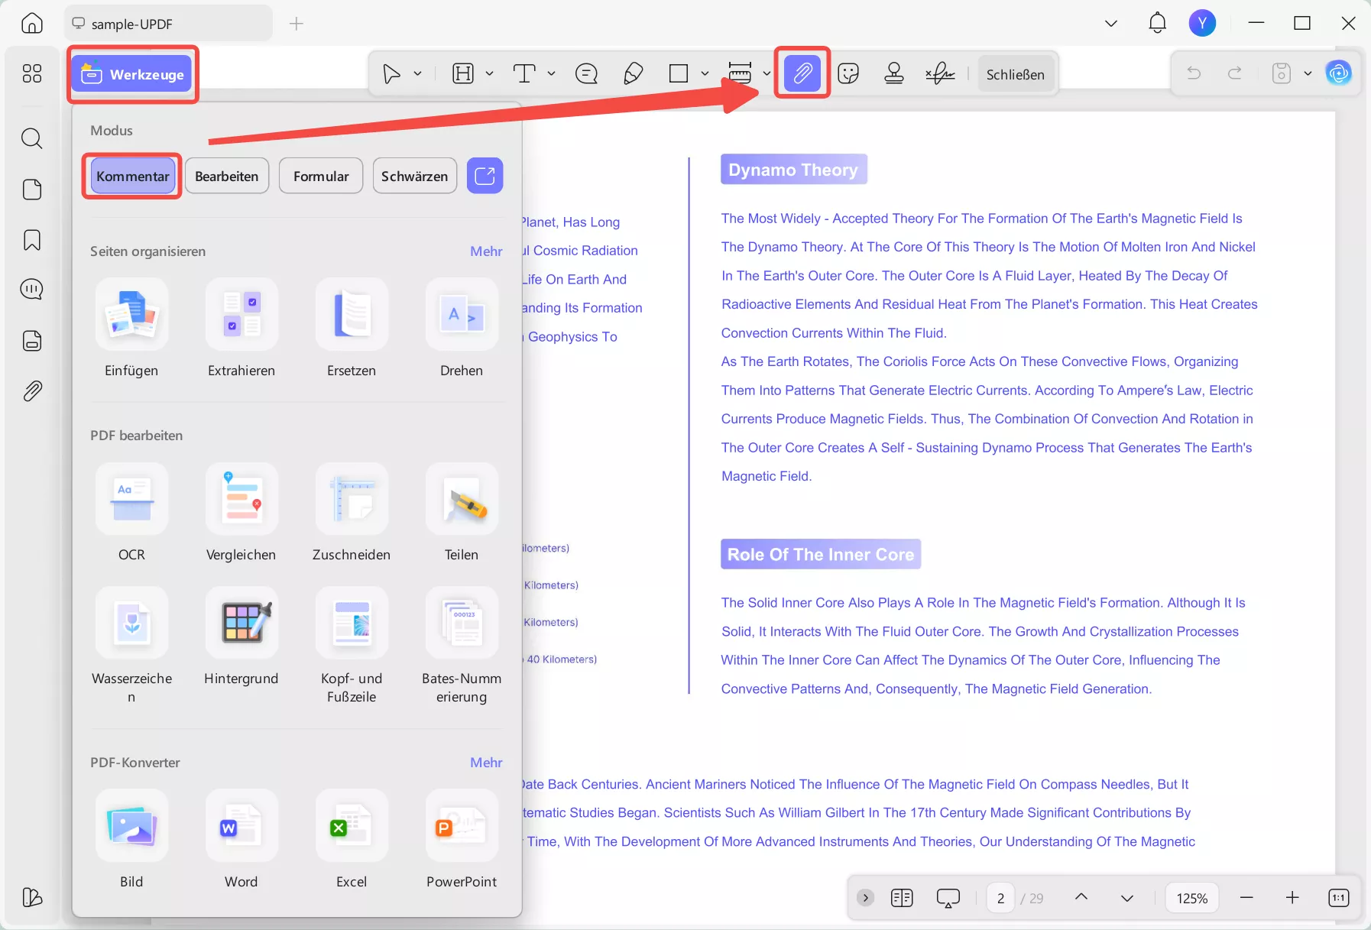This screenshot has width=1371, height=930.
Task: Click the save icon
Action: (x=1282, y=73)
